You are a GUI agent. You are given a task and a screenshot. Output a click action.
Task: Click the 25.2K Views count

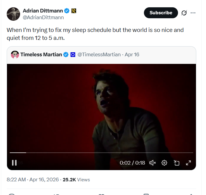(x=76, y=179)
